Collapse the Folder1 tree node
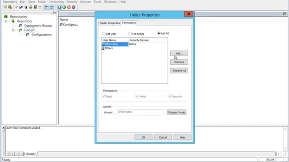This screenshot has width=289, height=162. [13, 30]
